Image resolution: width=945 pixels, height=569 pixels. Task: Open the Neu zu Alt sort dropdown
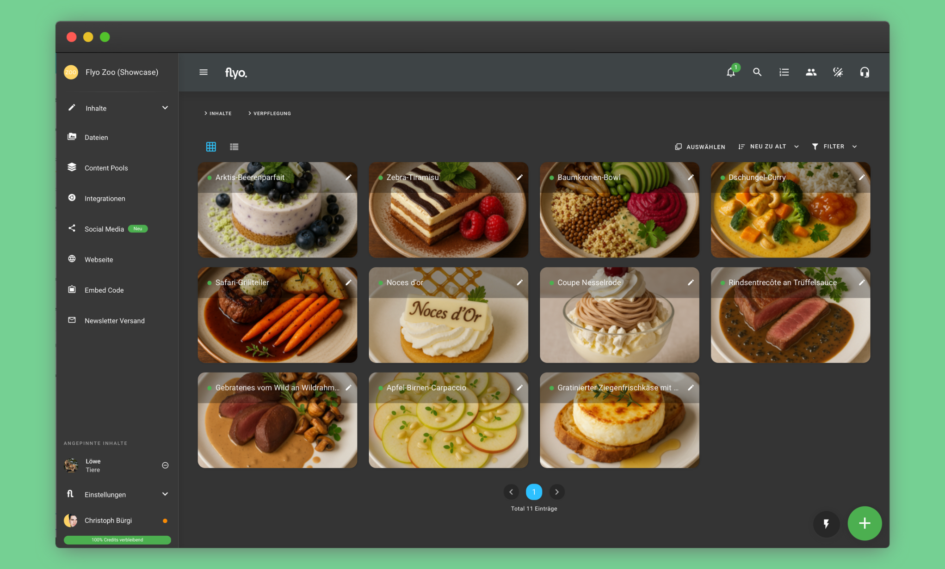(768, 147)
